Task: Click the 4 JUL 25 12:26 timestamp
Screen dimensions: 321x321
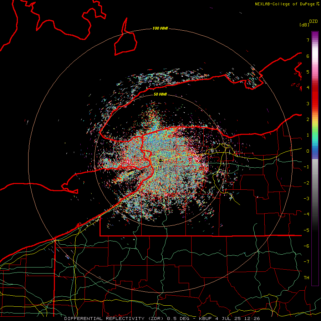Action: 238,319
